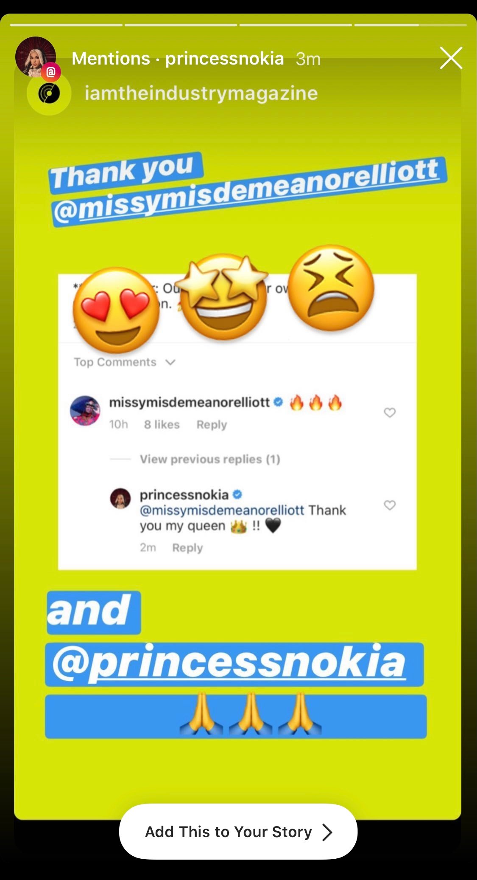Viewport: 477px width, 880px height.
Task: Expand View previous replies (1)
Action: pyautogui.click(x=210, y=459)
